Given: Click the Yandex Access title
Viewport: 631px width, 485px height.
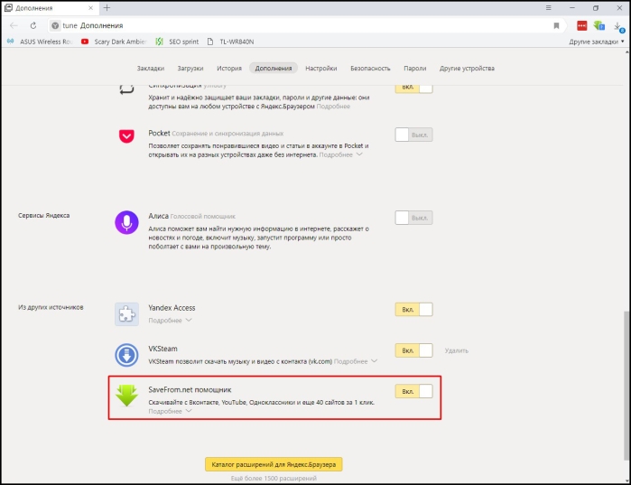Looking at the screenshot, I should [172, 308].
